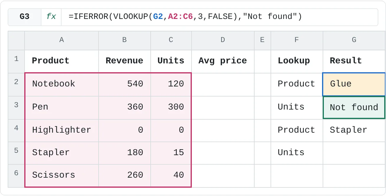This screenshot has height=196, width=386.
Task: Select Highlighter's revenue cell
Action: [x=125, y=131]
